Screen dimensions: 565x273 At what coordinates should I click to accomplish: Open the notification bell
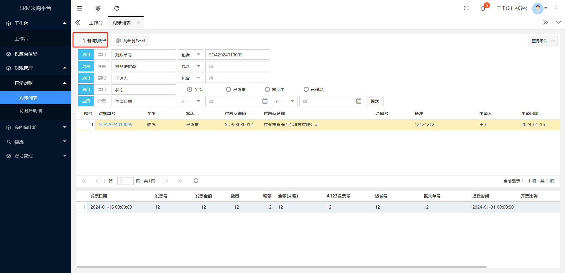pyautogui.click(x=483, y=8)
